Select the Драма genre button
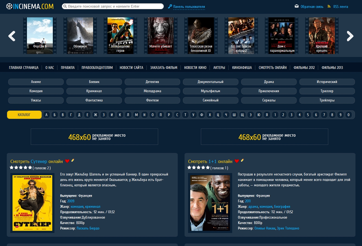 pyautogui.click(x=269, y=82)
